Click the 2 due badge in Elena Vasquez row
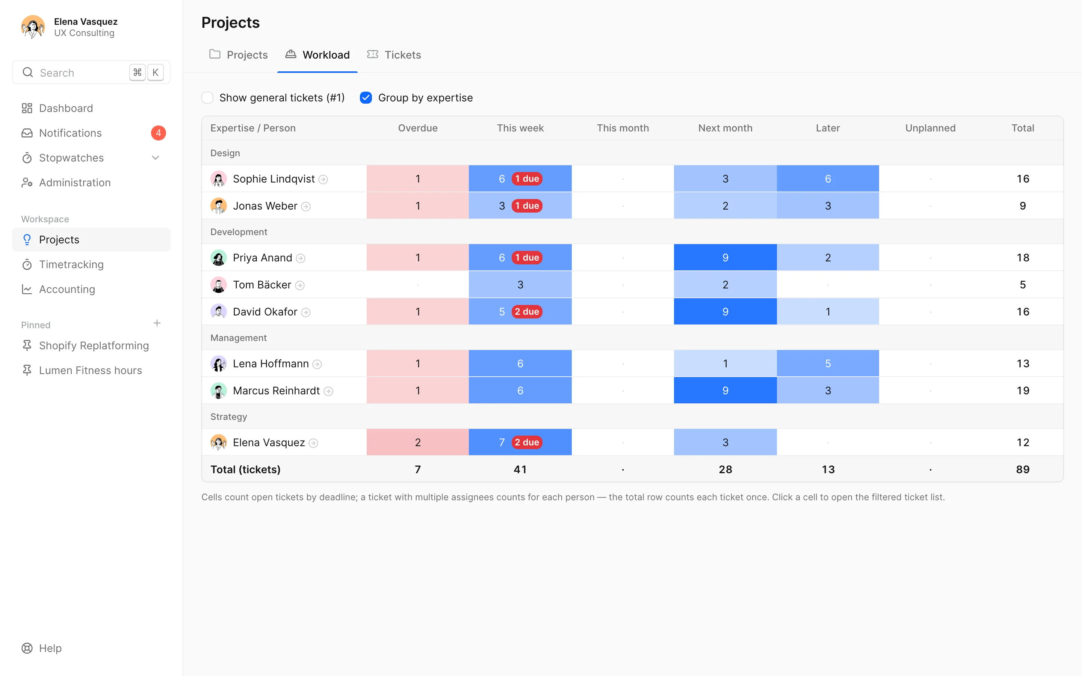 pyautogui.click(x=527, y=442)
